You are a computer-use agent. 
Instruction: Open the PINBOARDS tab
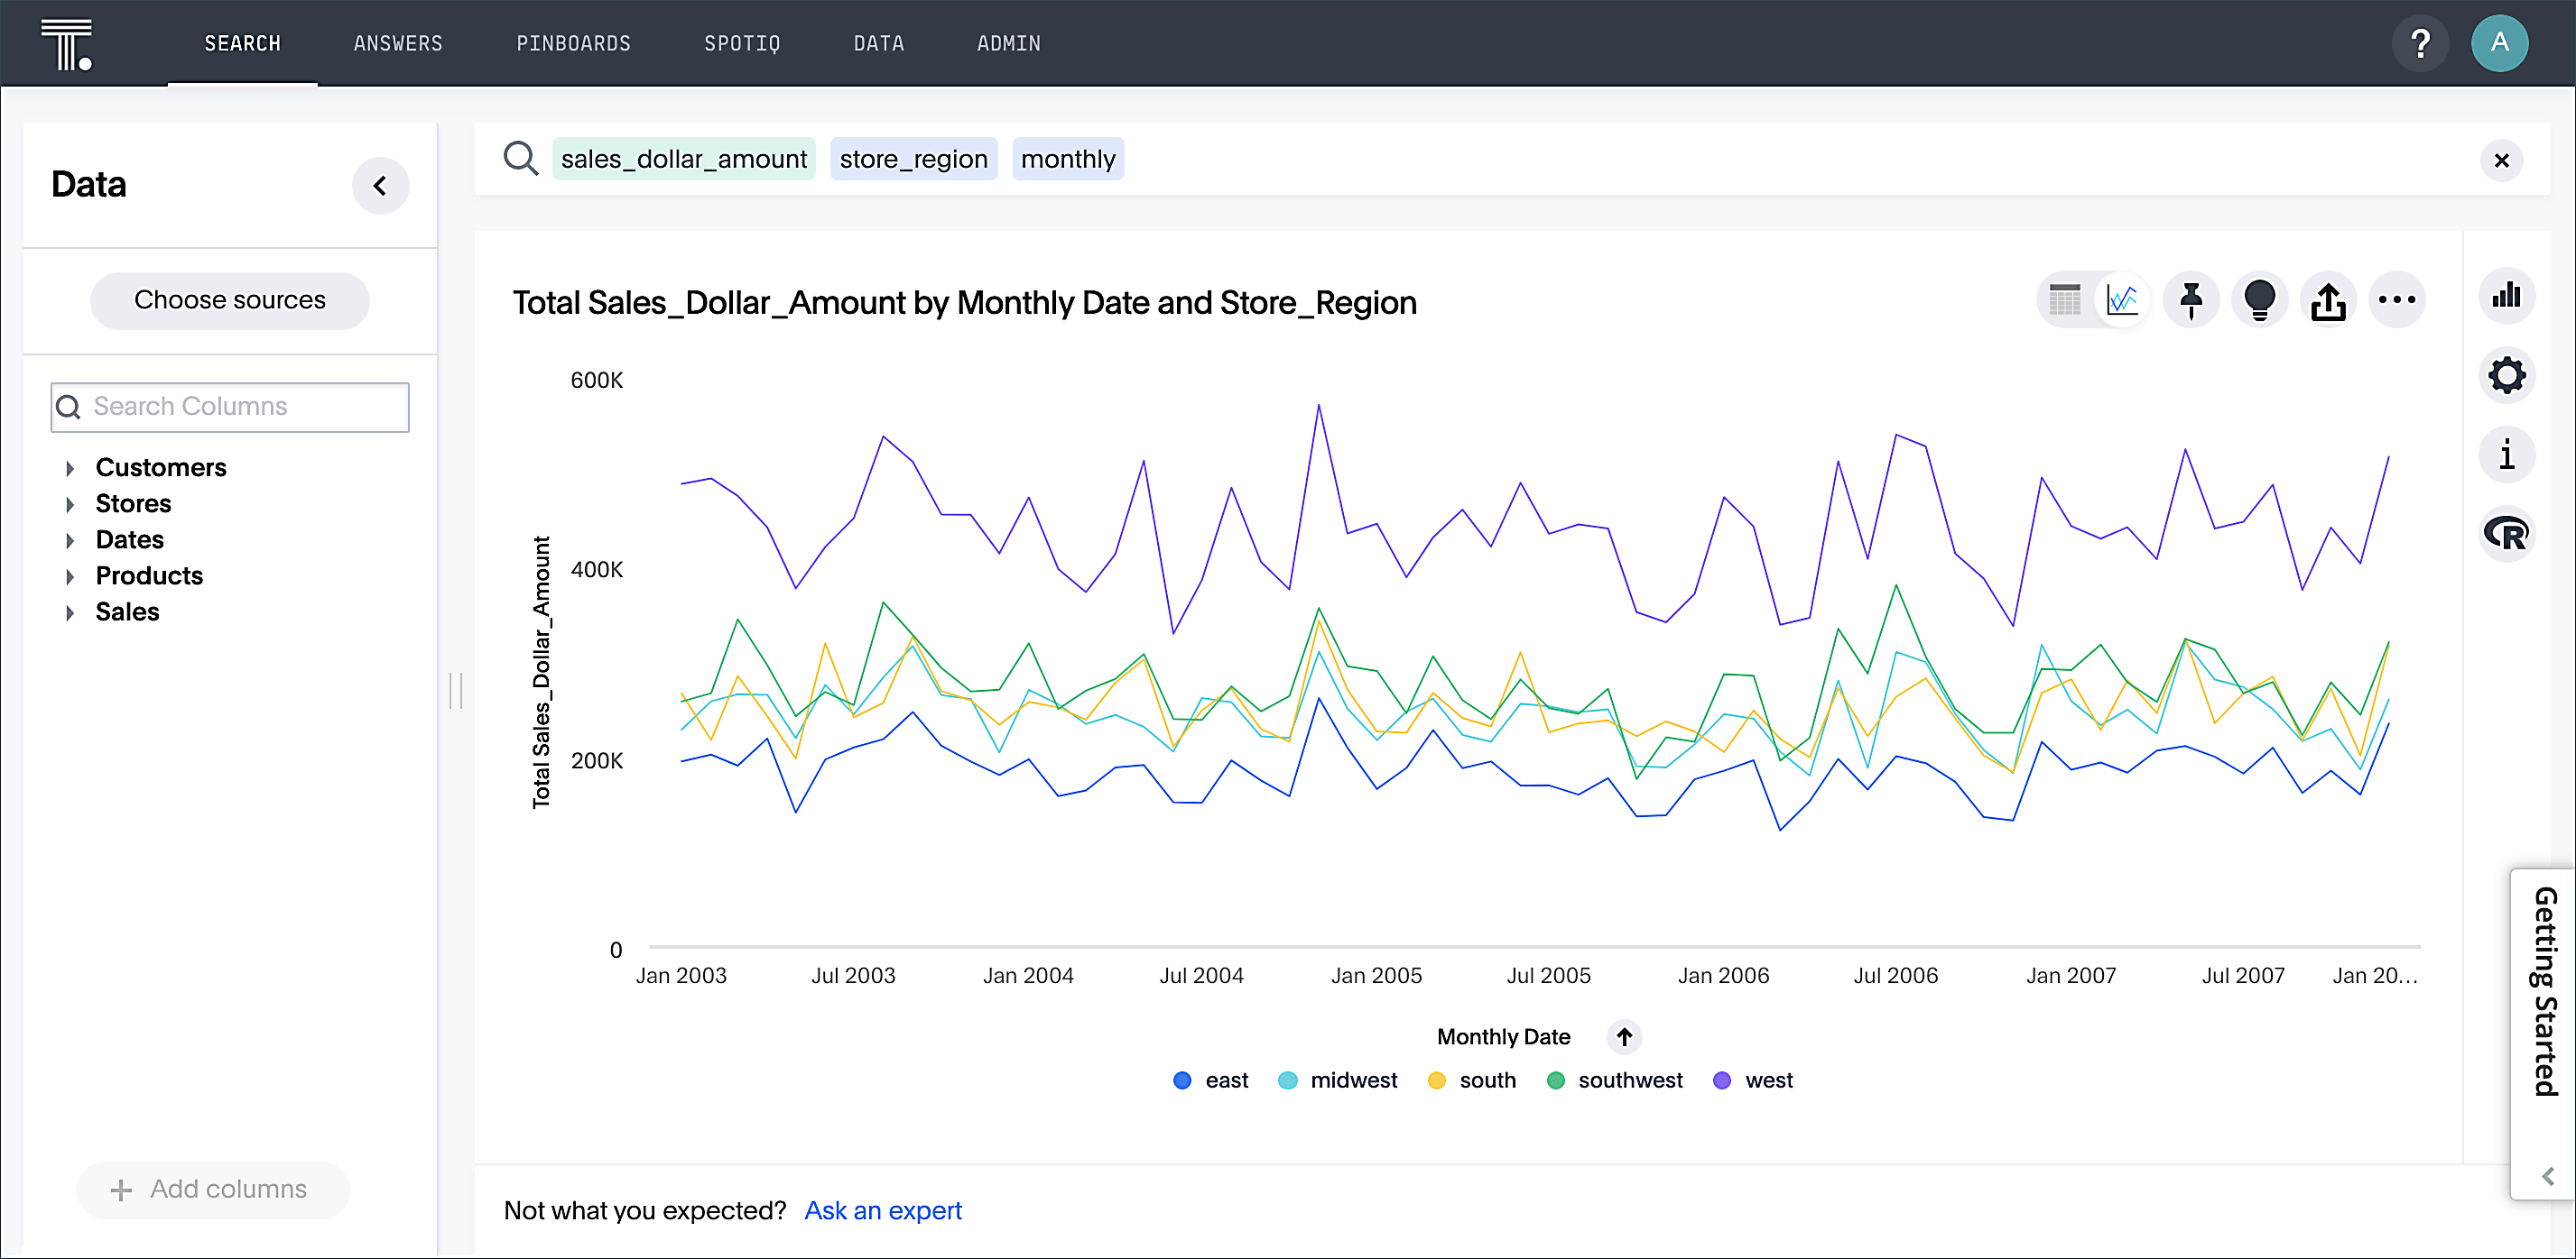[573, 43]
